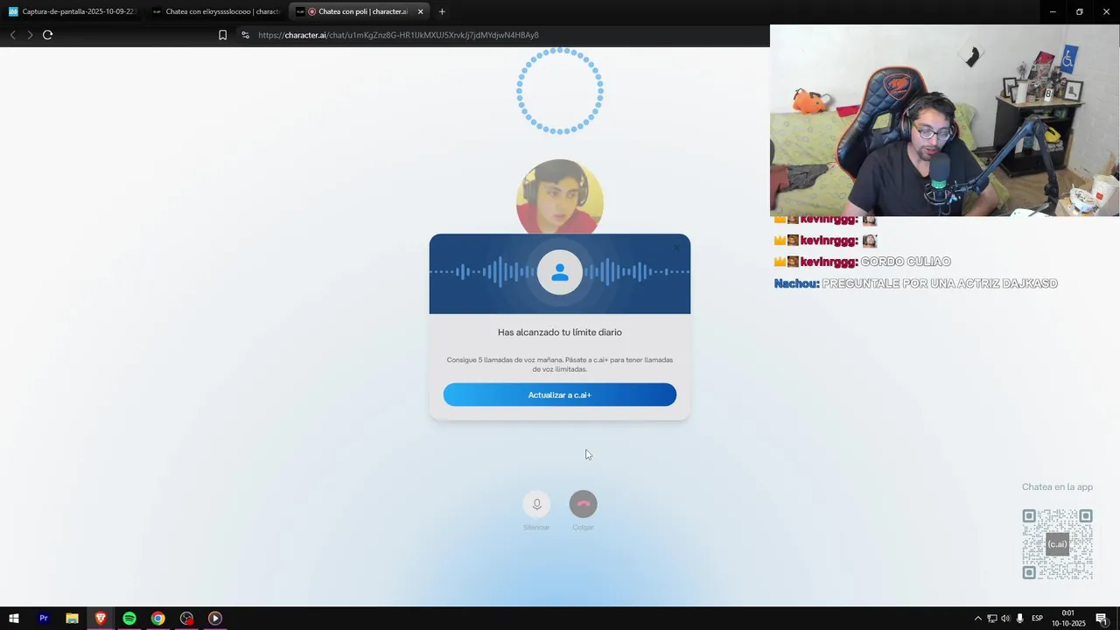Select the Chatea con poli tab
Screen dimensions: 1120x630
(x=357, y=11)
